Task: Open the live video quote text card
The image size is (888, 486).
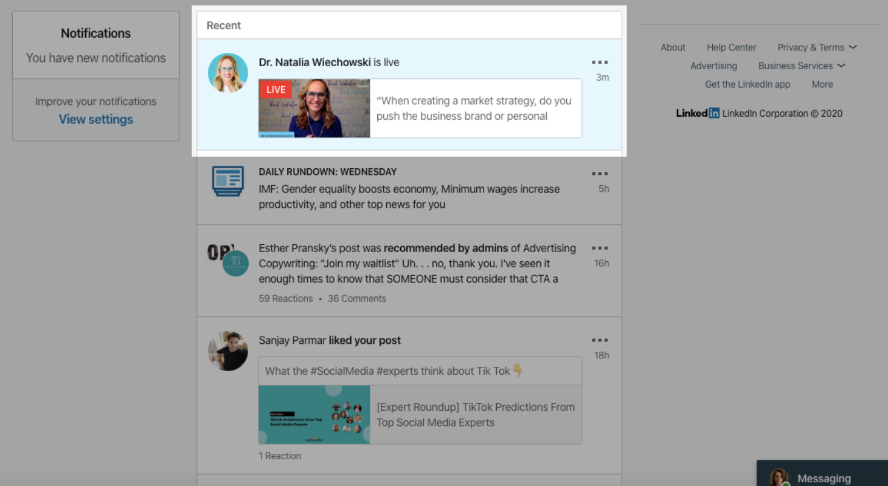Action: pyautogui.click(x=476, y=108)
